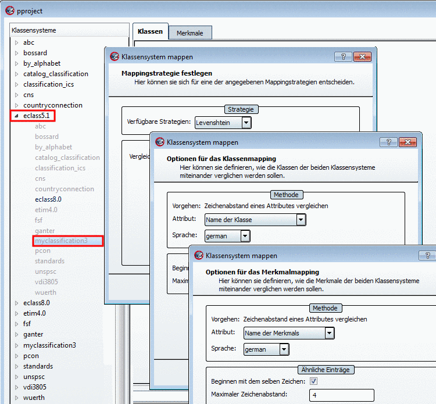Select greyed pcon under eclass5.1

click(x=42, y=251)
